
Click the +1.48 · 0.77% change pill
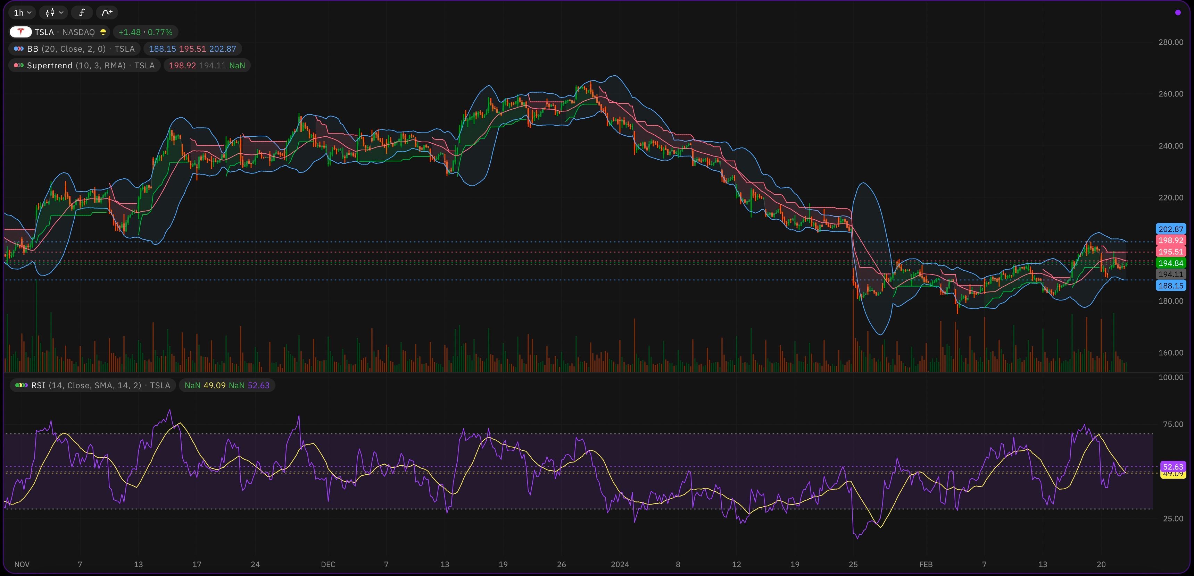point(145,32)
